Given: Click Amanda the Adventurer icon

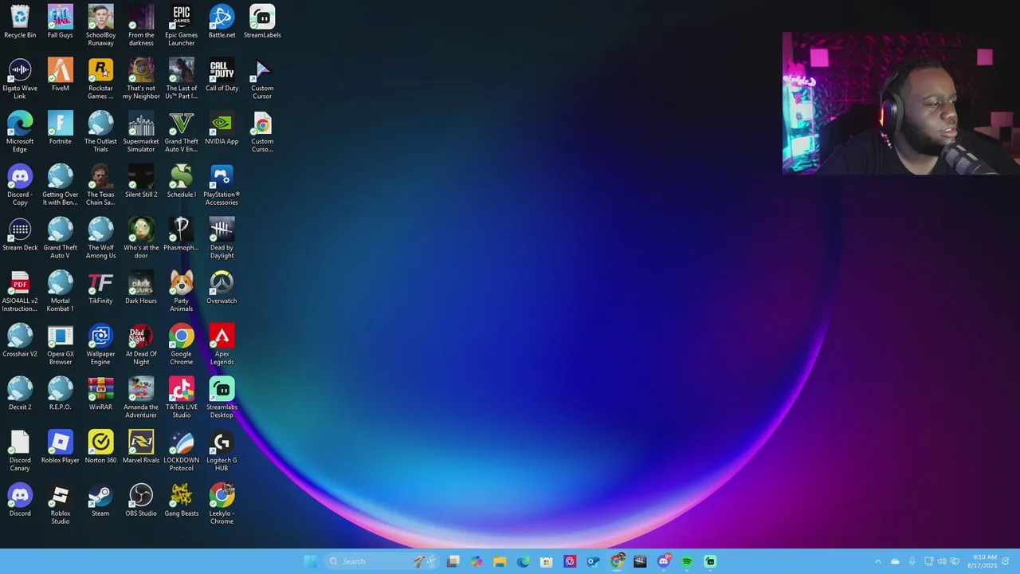Looking at the screenshot, I should 141,398.
